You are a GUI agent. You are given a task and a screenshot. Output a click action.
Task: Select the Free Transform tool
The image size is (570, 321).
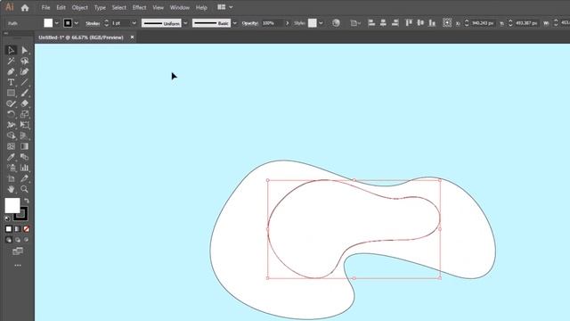tap(24, 125)
